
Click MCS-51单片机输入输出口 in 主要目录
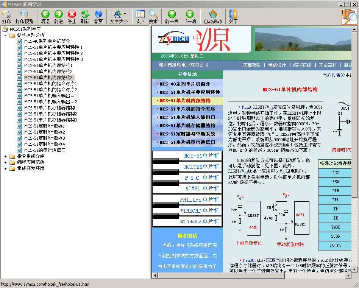coord(187,117)
